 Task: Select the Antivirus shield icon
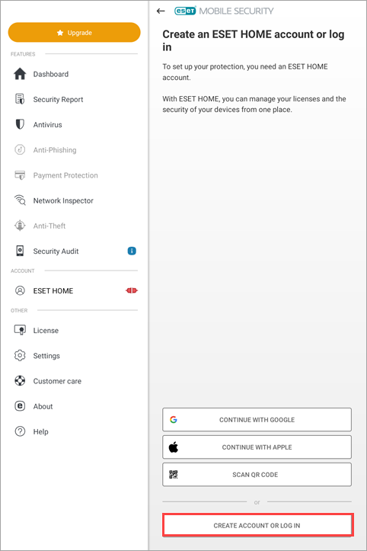click(20, 124)
